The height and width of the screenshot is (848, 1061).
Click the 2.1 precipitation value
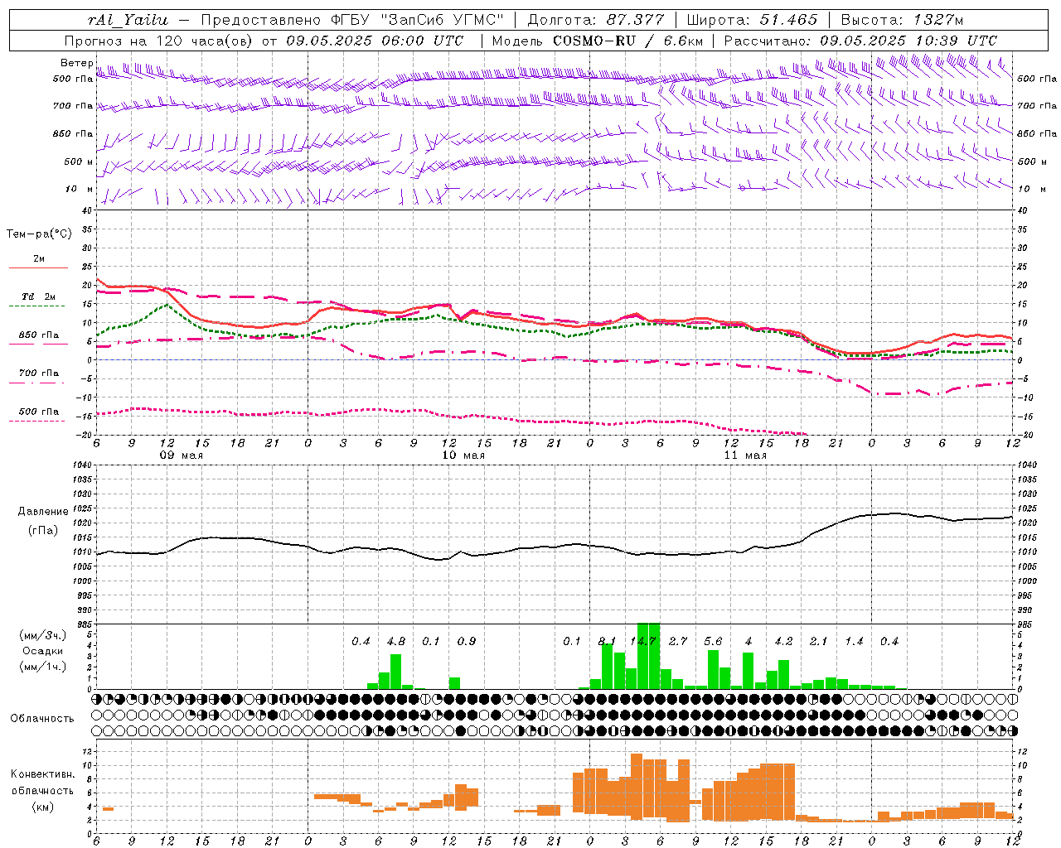coord(819,642)
